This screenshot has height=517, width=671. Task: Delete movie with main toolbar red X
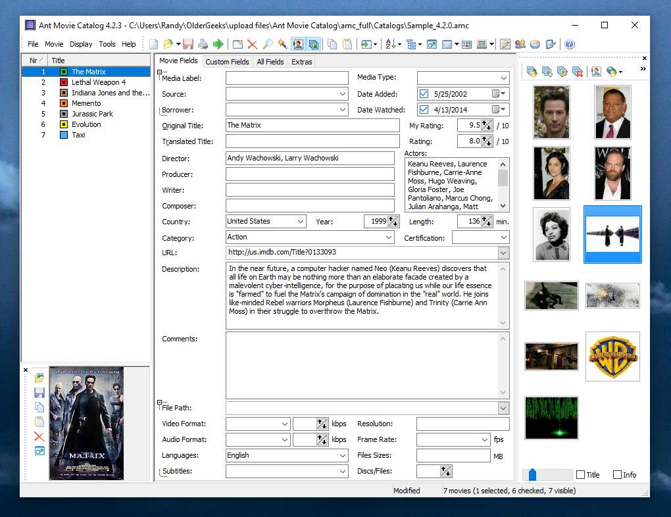pos(253,44)
